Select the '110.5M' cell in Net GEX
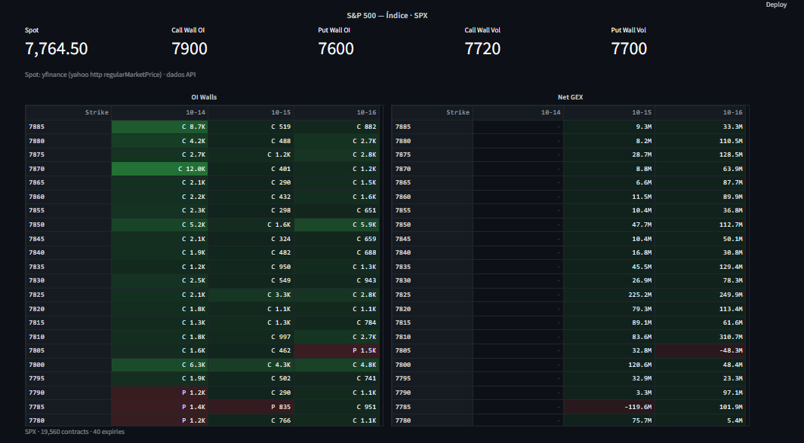Viewport: 804px width, 443px height. click(701, 141)
